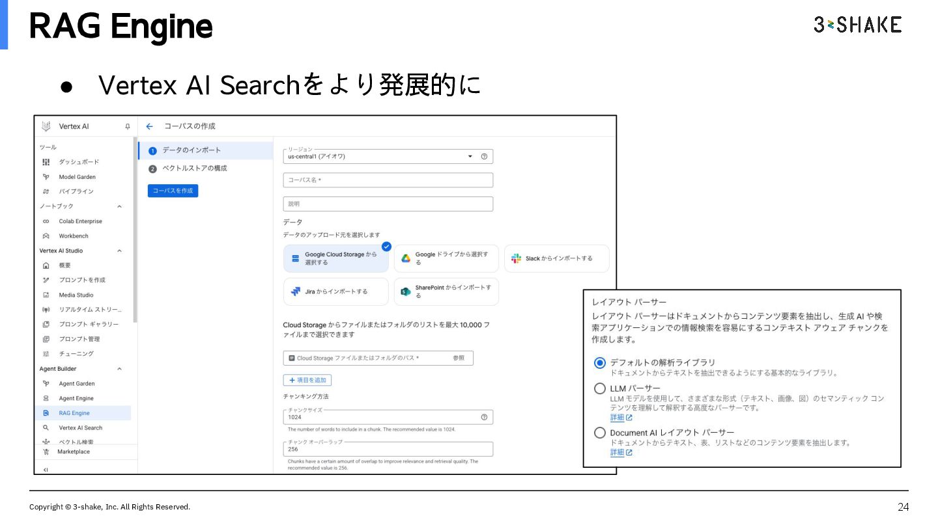
Task: Collapse the Vertex AI Studio section
Action: click(119, 250)
